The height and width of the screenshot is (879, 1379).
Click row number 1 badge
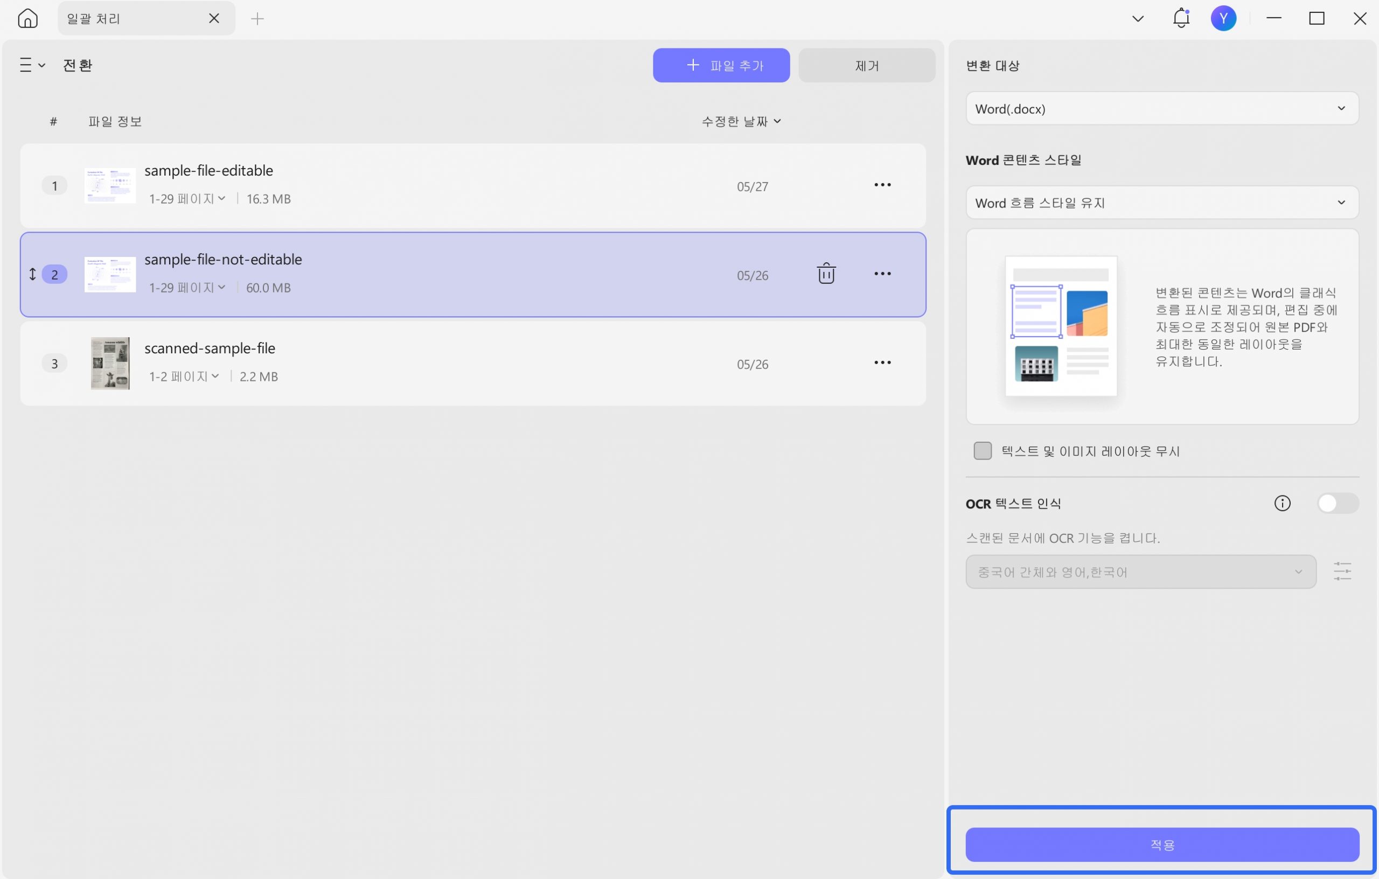pos(54,185)
